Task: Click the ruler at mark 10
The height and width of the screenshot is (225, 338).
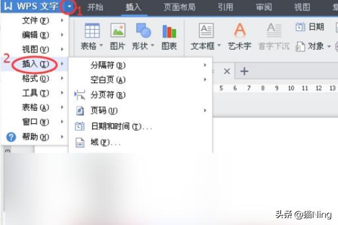Action: (291, 88)
